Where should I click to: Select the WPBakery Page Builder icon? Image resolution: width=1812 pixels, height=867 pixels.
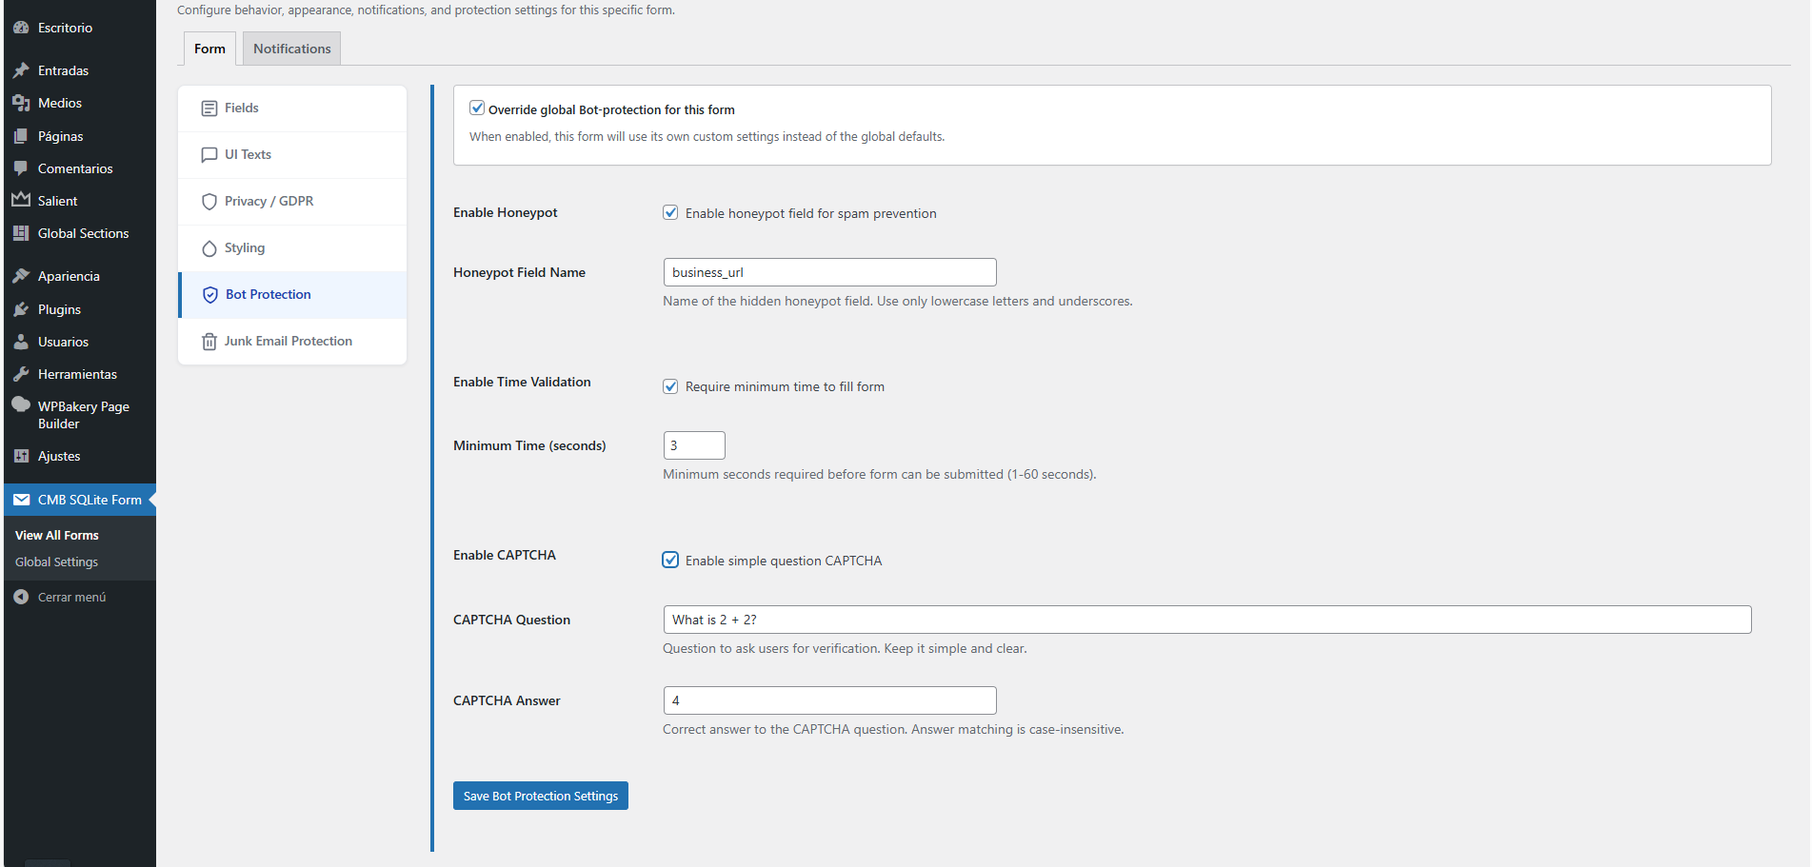[x=21, y=404]
